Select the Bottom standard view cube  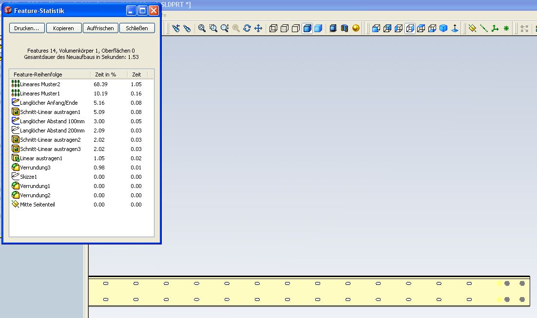click(x=432, y=28)
